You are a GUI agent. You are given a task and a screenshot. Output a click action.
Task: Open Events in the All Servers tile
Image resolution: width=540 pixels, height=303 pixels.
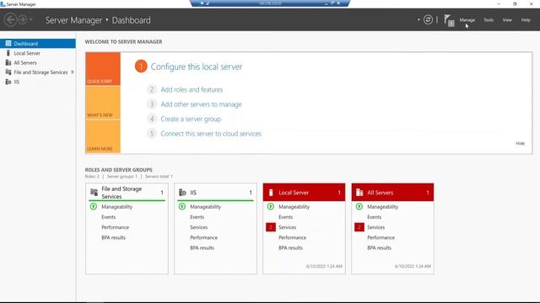coord(374,217)
